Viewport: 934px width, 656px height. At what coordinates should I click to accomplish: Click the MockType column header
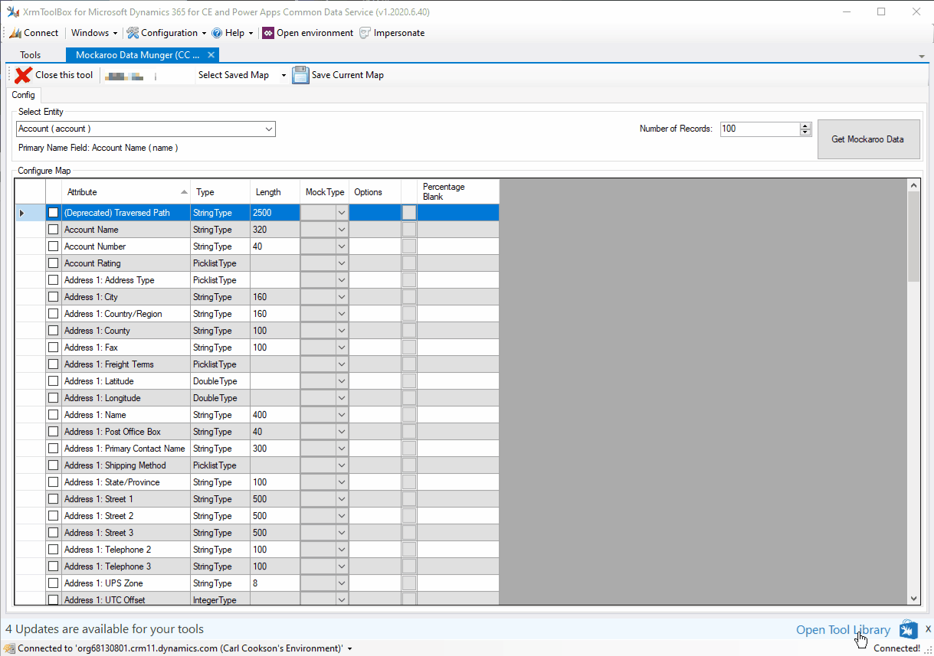[x=324, y=192]
